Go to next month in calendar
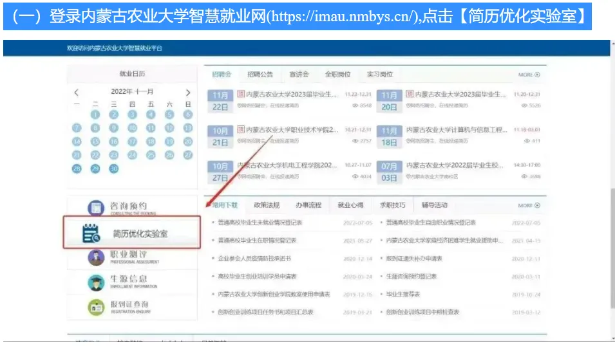 [x=188, y=93]
